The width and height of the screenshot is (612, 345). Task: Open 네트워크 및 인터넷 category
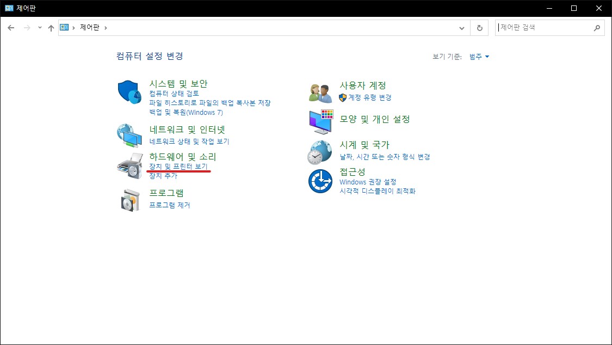pyautogui.click(x=187, y=130)
